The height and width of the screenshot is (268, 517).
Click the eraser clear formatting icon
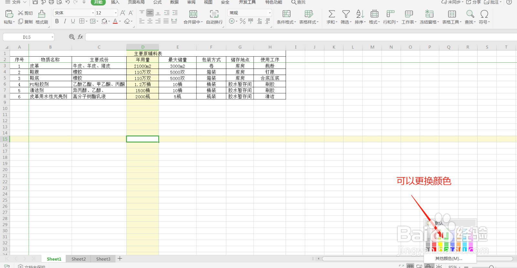127,21
